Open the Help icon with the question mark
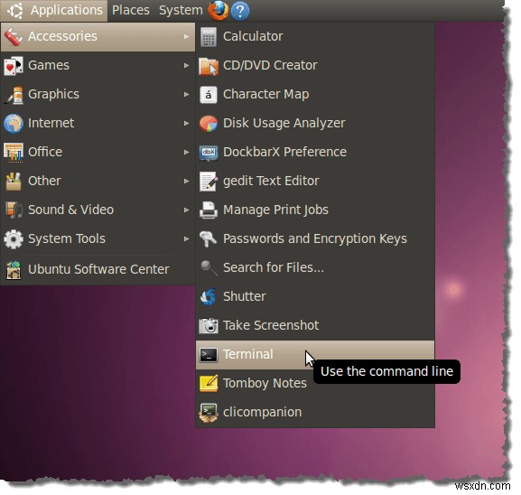 (240, 11)
